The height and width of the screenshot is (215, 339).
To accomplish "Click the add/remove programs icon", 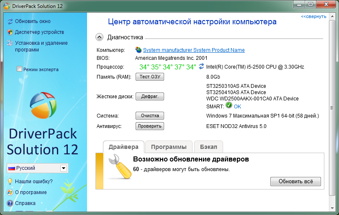I will pos(10,43).
